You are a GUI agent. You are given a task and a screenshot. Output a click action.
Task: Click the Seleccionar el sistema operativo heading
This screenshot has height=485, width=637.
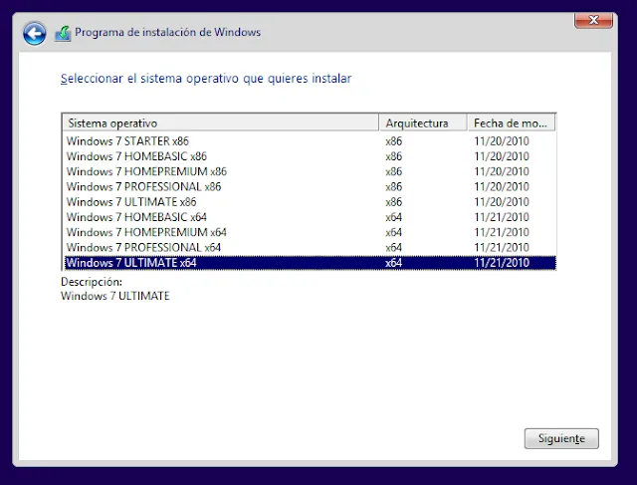pos(206,78)
